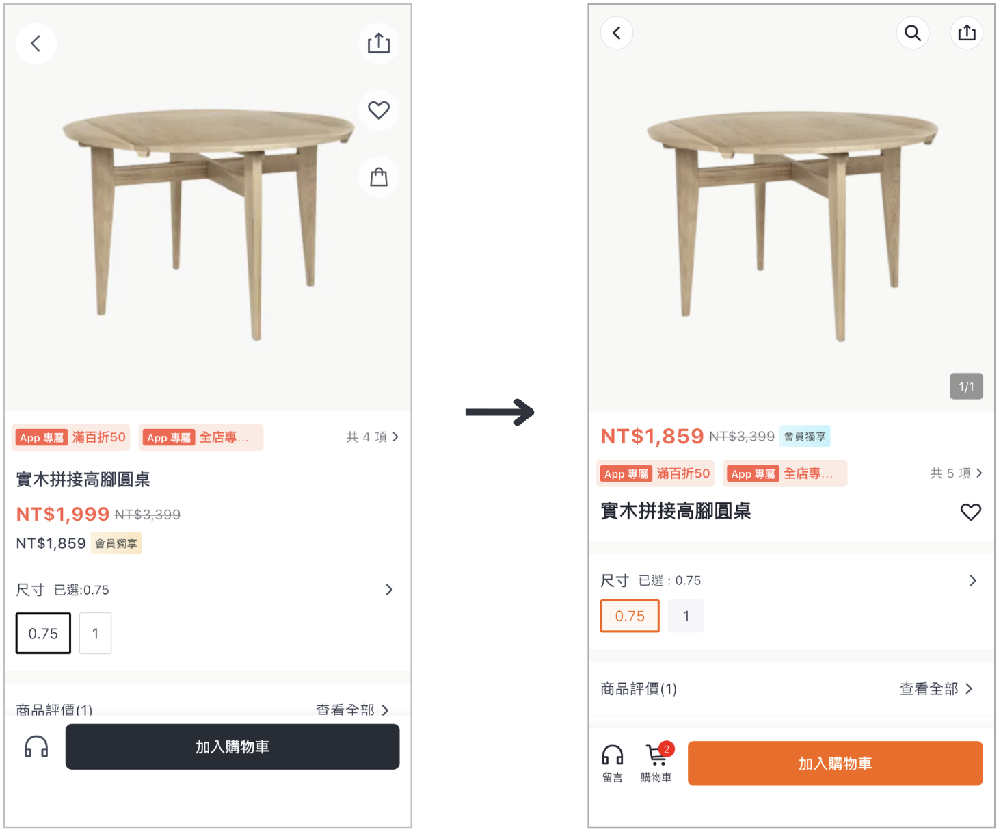Open 查看全部 reviews link on right screen

pos(936,689)
